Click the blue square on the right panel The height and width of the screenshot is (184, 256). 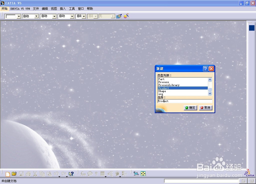(x=252, y=28)
